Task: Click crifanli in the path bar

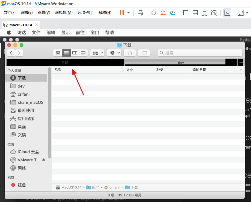Action: coord(112,187)
